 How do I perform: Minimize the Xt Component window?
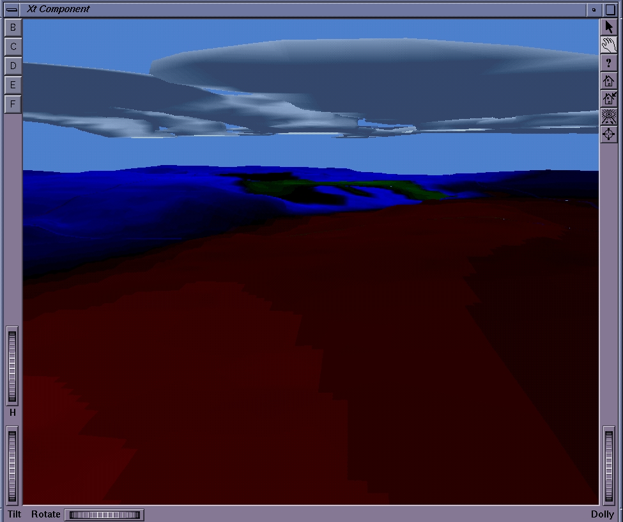click(x=594, y=10)
